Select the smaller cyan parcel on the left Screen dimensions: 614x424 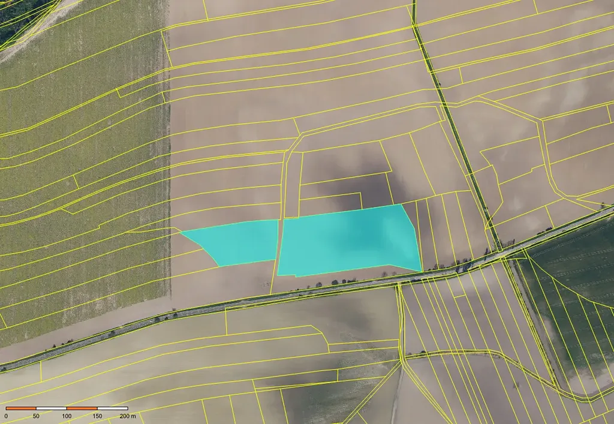point(240,243)
